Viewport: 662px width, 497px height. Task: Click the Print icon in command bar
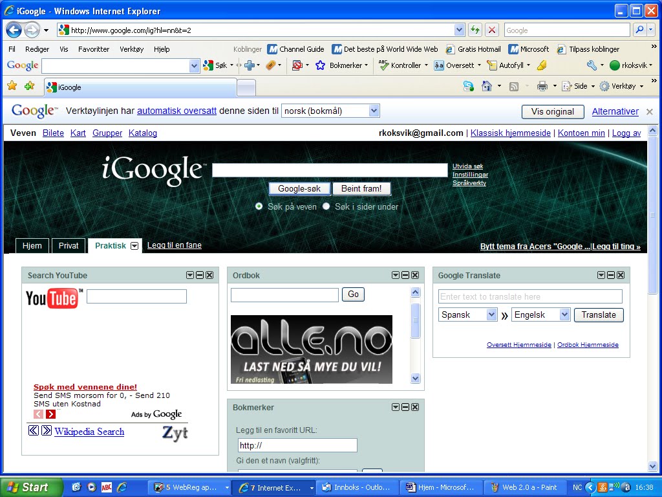[x=542, y=86]
